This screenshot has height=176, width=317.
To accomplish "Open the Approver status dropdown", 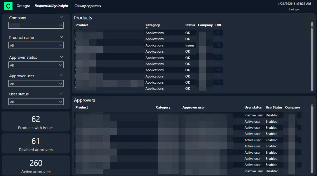I will (x=36, y=65).
